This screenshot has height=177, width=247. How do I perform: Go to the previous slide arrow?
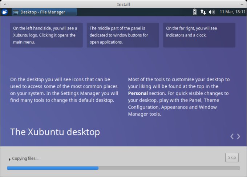point(232,136)
